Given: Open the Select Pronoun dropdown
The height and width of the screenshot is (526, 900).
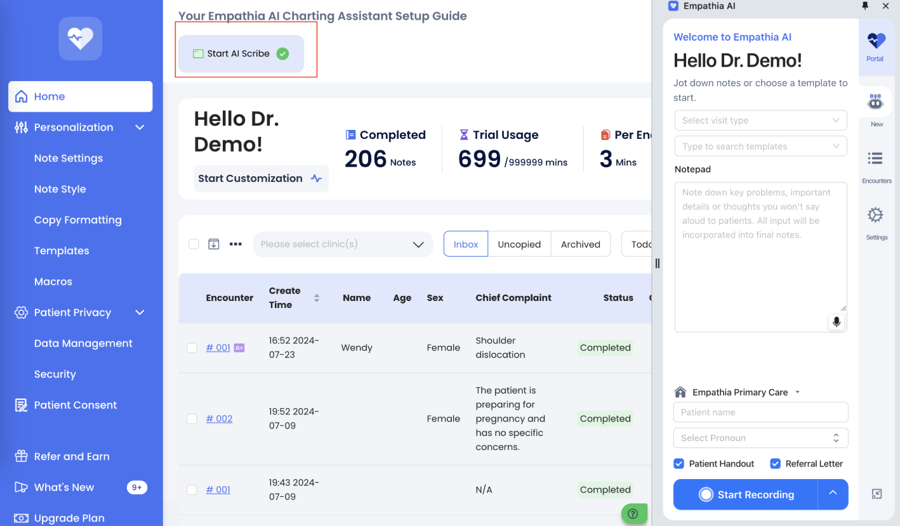Looking at the screenshot, I should tap(760, 438).
